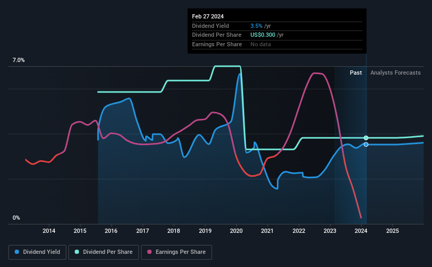Click the teal Dividend Per Share legend dot

coord(77,252)
